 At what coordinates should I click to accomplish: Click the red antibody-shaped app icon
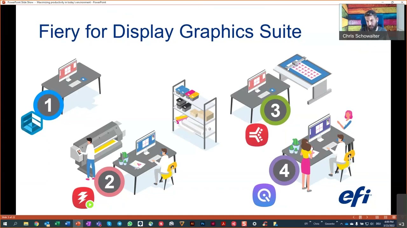[257, 135]
